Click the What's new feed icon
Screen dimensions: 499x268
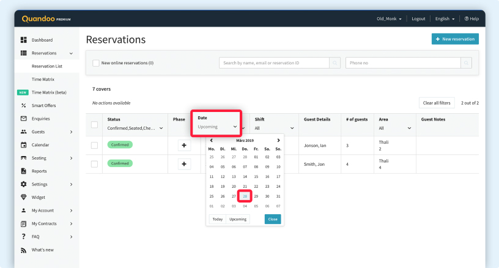tap(24, 250)
